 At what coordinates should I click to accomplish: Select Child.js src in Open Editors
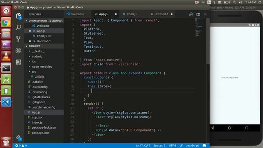[44, 36]
